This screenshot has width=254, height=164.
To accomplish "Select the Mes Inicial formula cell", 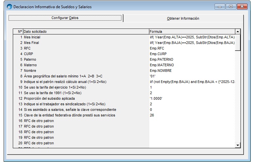I will 192,37.
